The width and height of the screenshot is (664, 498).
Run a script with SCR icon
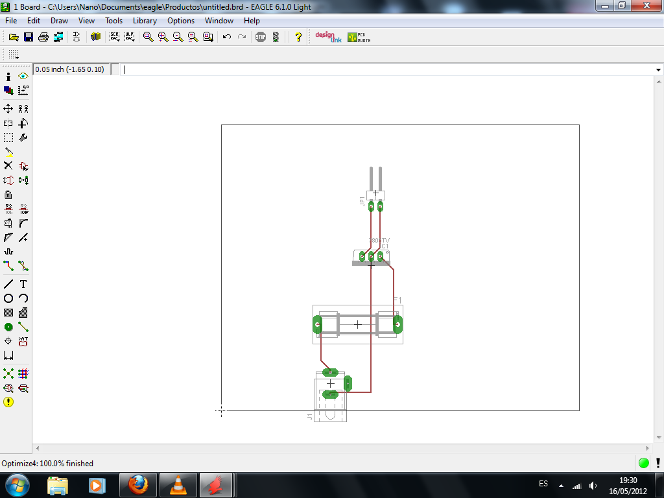tap(114, 37)
